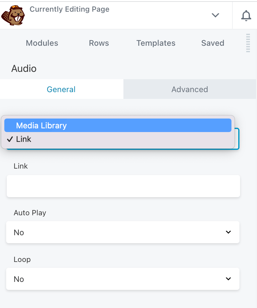Switch to the Templates tab
Image resolution: width=257 pixels, height=308 pixels.
tap(156, 43)
